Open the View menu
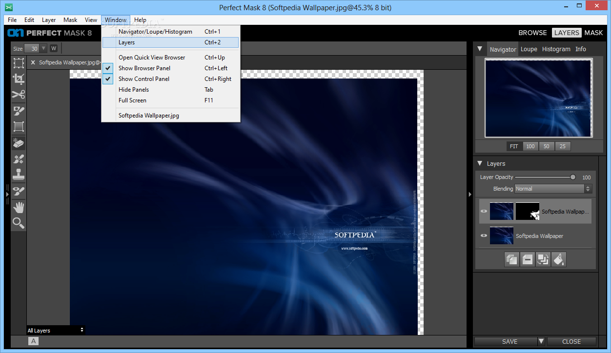 pyautogui.click(x=91, y=20)
